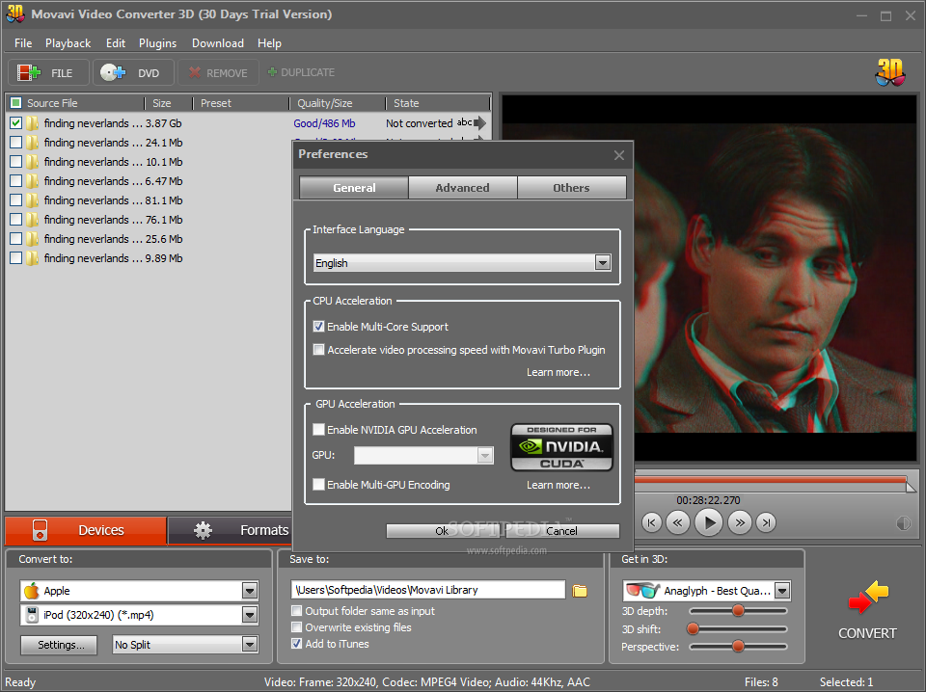Toggle the select-all checkbox in Source File header
Image resolution: width=926 pixels, height=692 pixels.
pyautogui.click(x=16, y=103)
